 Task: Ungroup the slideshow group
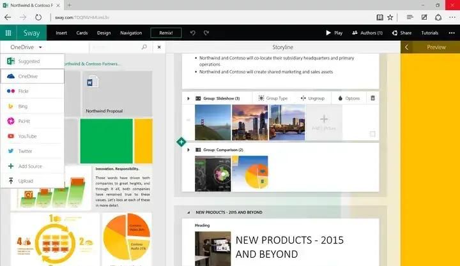(312, 98)
